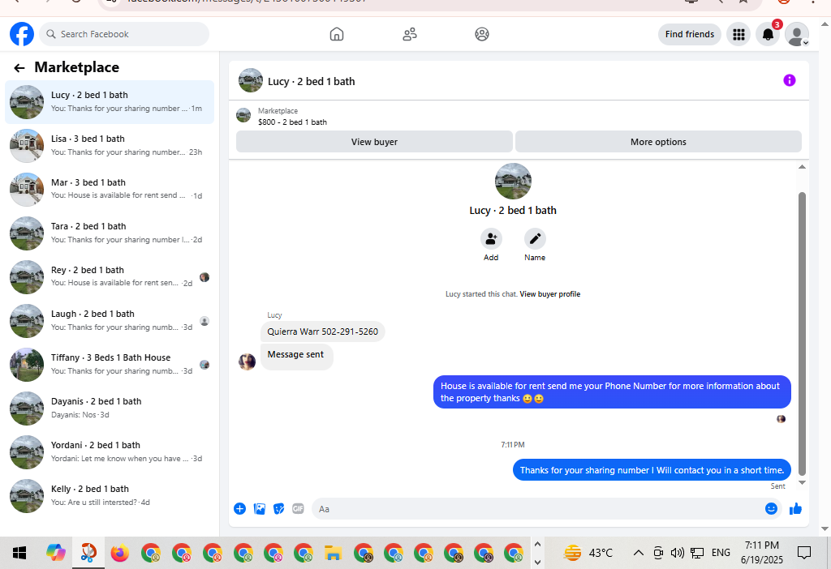Open the View buyer profile link
This screenshot has height=569, width=831.
coord(549,294)
